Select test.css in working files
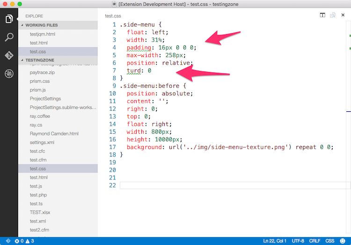The image size is (351, 245). pos(58,51)
